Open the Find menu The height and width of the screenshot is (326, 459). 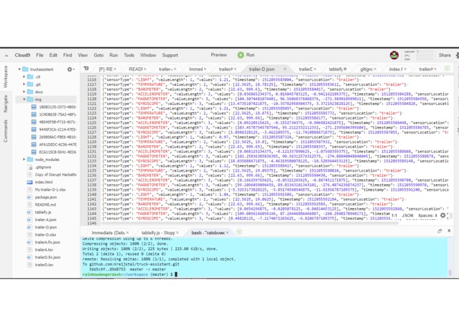(x=67, y=55)
